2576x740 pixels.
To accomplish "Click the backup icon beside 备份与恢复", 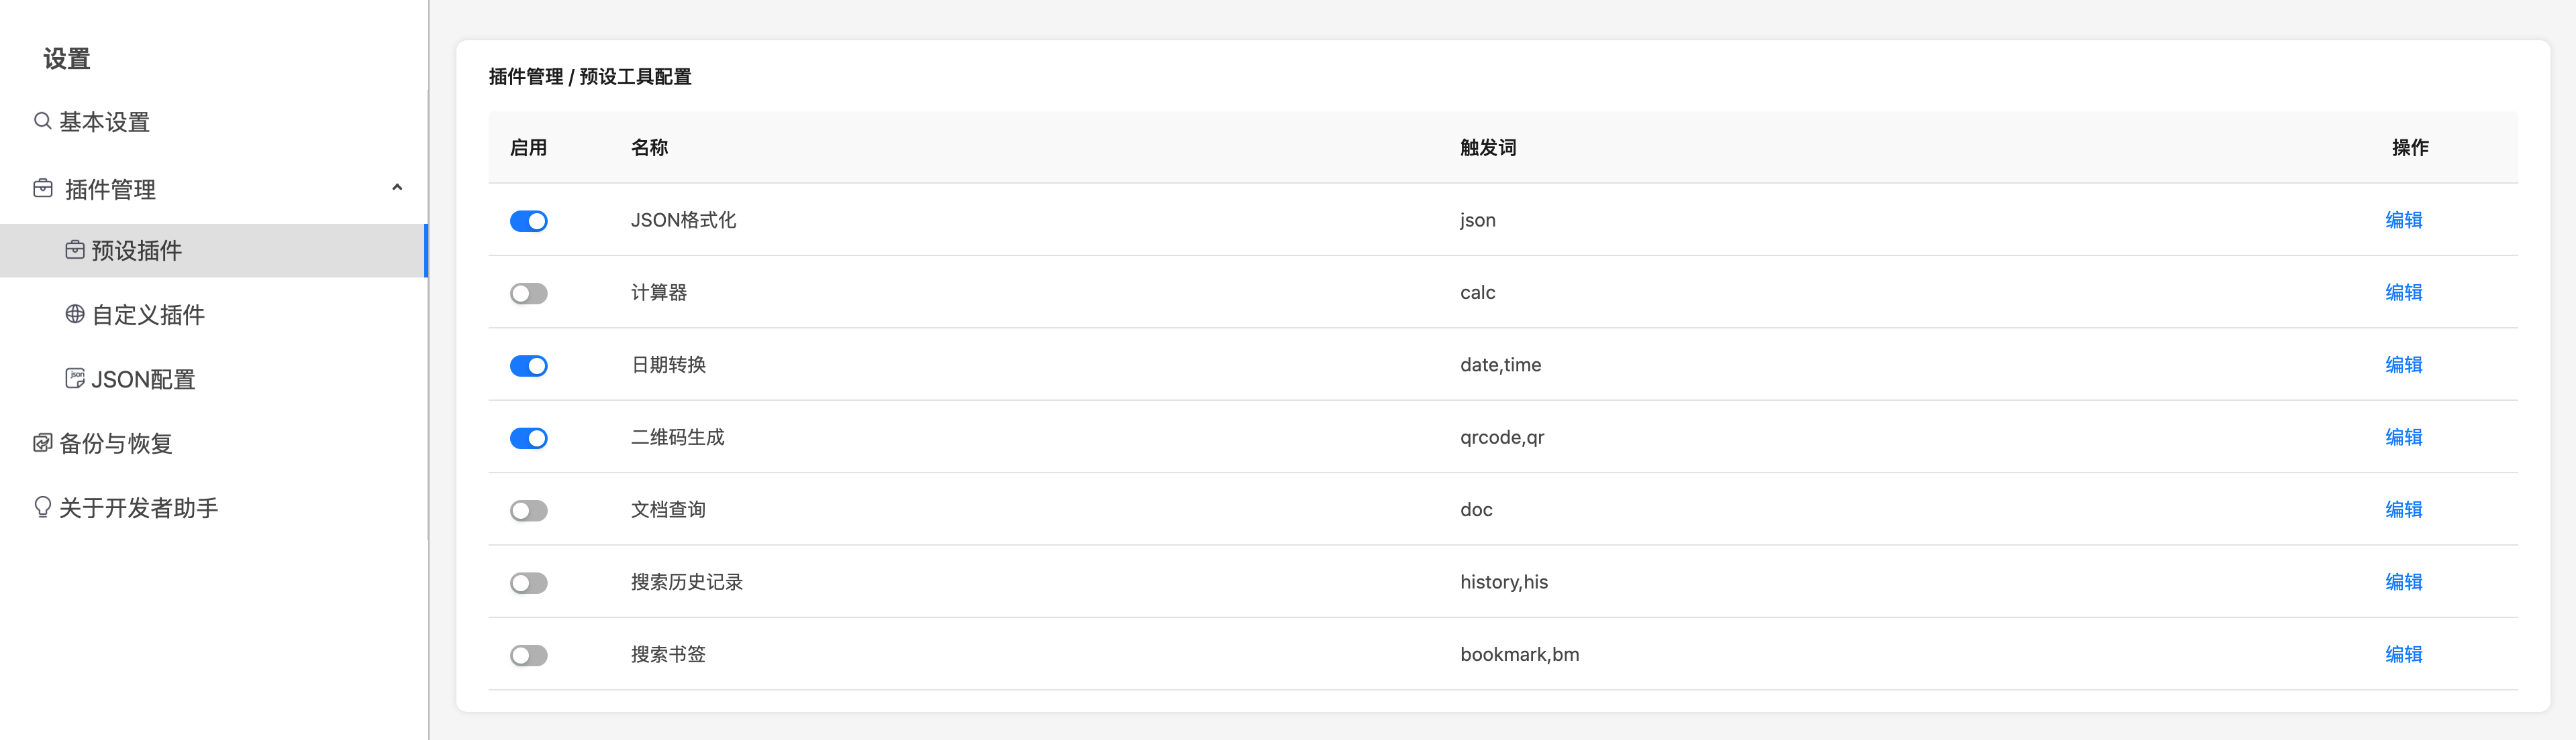I will [x=43, y=442].
